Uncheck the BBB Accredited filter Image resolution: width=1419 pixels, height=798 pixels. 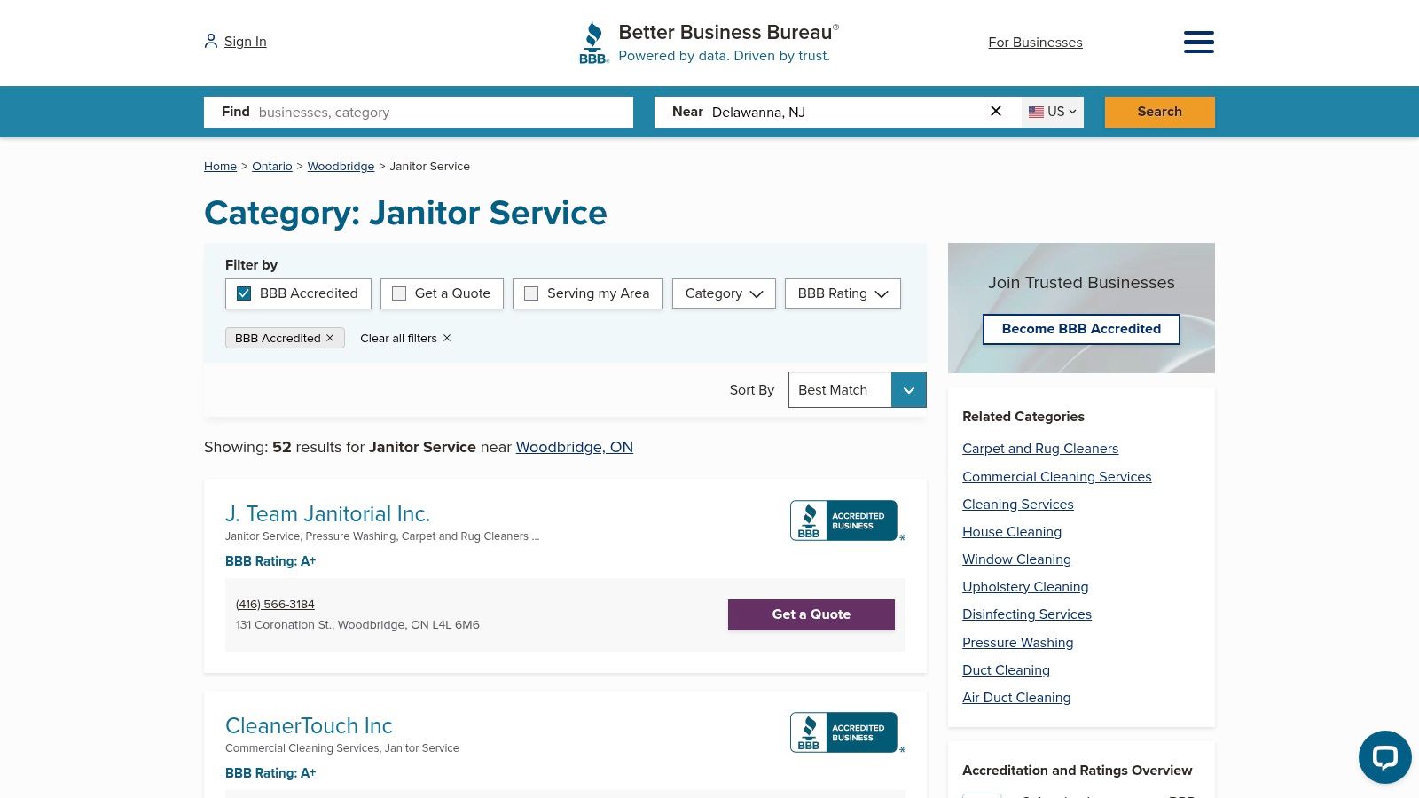(x=243, y=293)
